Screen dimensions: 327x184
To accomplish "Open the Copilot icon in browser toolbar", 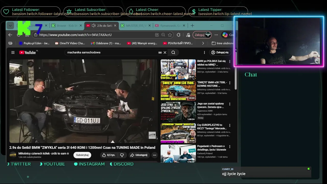I will [225, 35].
